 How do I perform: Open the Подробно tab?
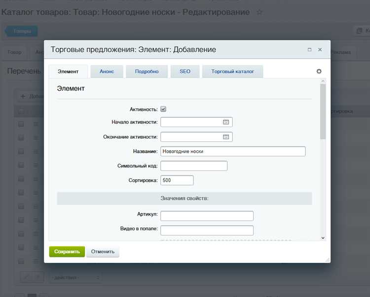pyautogui.click(x=147, y=71)
